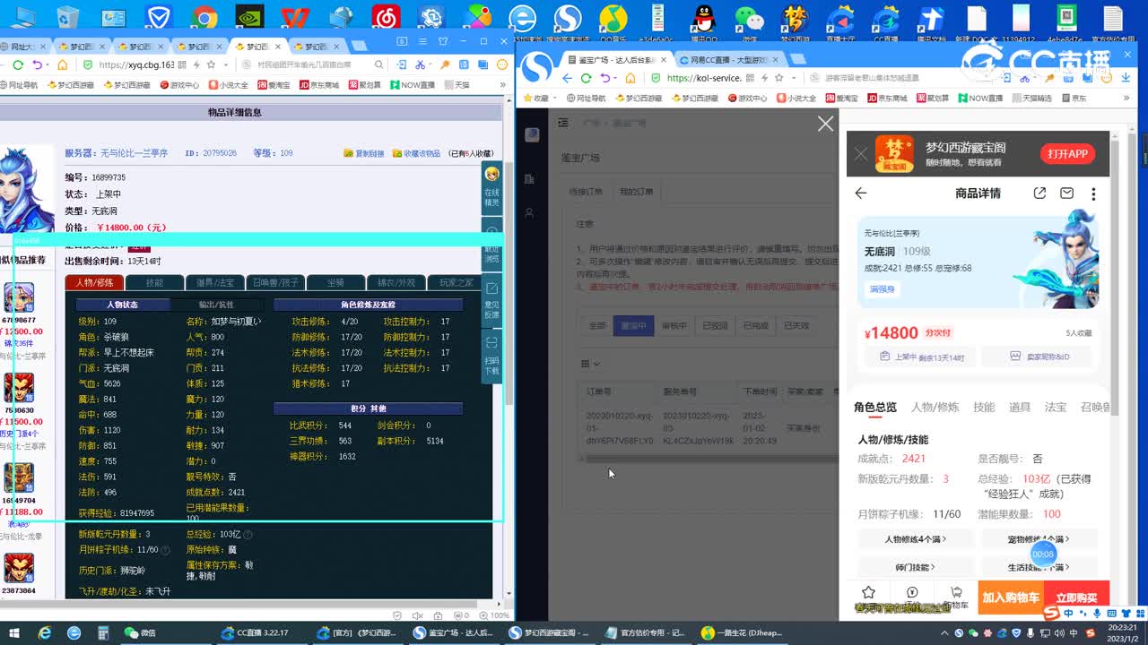
Task: Open recommended item thumbnail priced ￥12500.00
Action: point(19,297)
